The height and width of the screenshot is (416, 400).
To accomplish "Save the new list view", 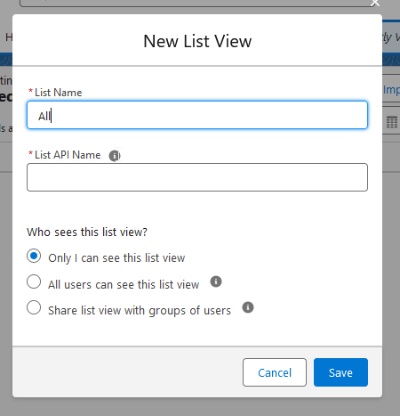I will point(340,372).
